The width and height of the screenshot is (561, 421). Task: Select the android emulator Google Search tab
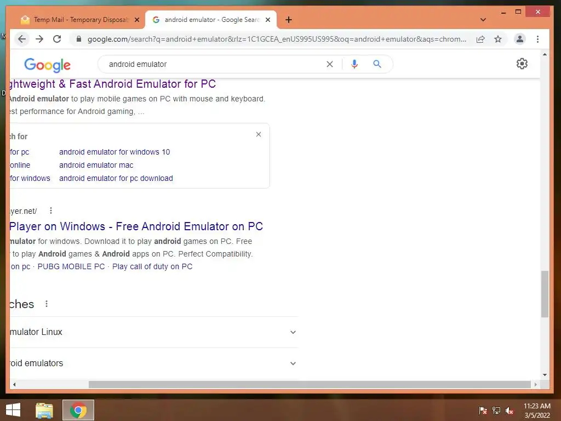tap(211, 20)
